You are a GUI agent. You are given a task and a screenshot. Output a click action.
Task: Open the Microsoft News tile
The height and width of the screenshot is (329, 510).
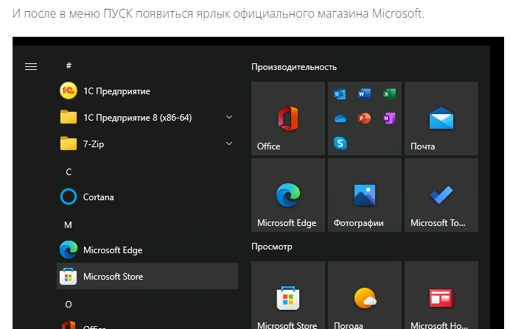(441, 295)
